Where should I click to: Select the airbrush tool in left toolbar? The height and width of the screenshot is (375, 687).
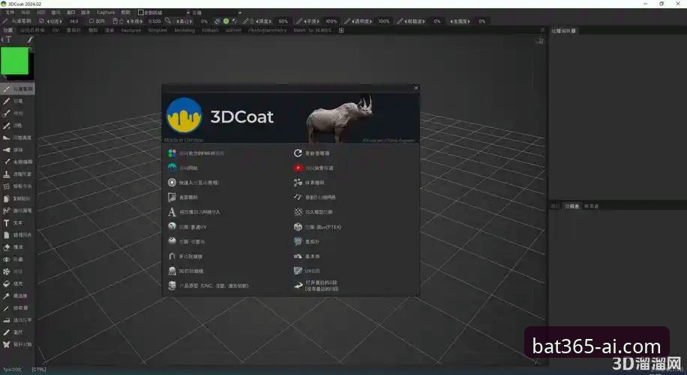pos(13,113)
